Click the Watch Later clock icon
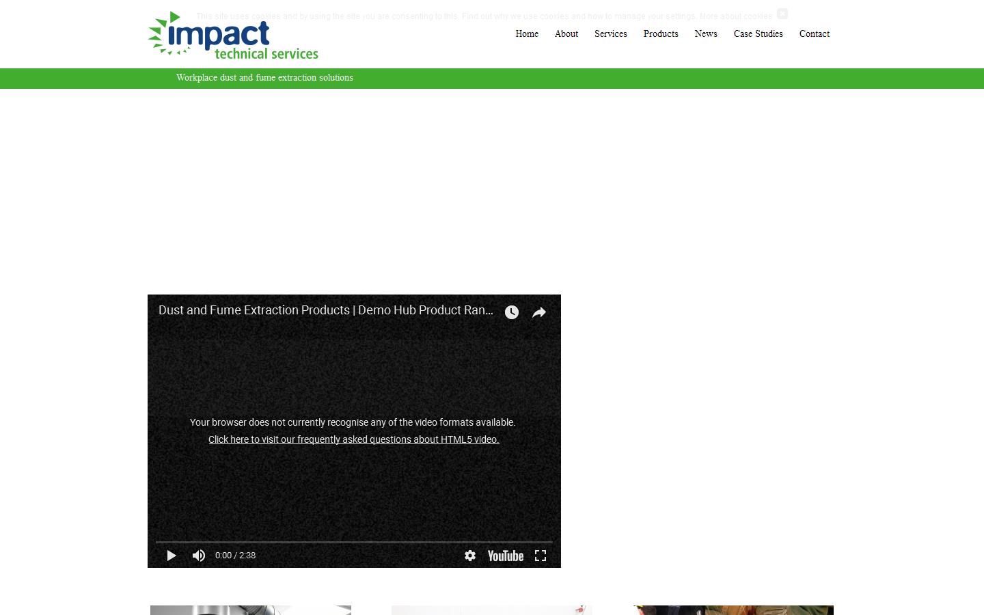The image size is (984, 615). pyautogui.click(x=511, y=312)
